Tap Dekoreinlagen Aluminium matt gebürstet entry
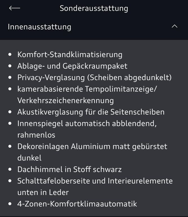Screen dimensions: 188x217 pyautogui.click(x=92, y=147)
